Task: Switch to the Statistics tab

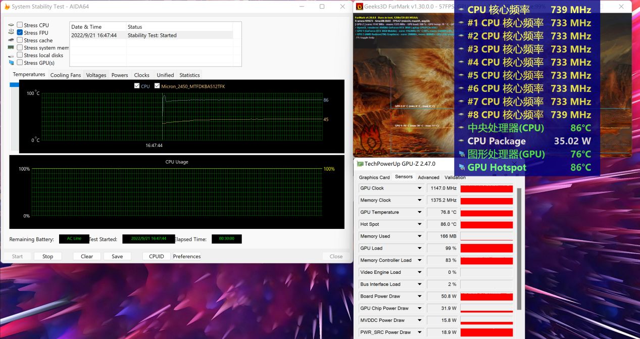Action: tap(189, 75)
